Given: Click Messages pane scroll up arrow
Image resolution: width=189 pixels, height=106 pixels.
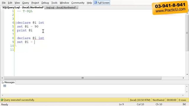Looking at the screenshot, I should (x=187, y=86).
